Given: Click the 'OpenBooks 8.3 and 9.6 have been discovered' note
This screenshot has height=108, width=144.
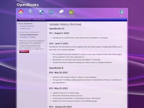Looking at the screenshot, I should click(x=80, y=38).
